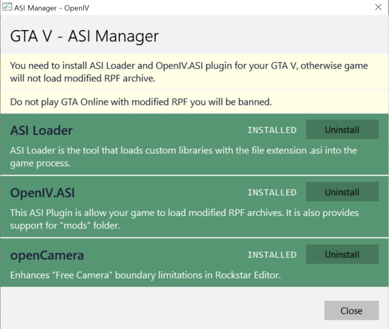Image resolution: width=389 pixels, height=329 pixels.
Task: Uninstall the ASI Loader plugin
Action: 342,130
